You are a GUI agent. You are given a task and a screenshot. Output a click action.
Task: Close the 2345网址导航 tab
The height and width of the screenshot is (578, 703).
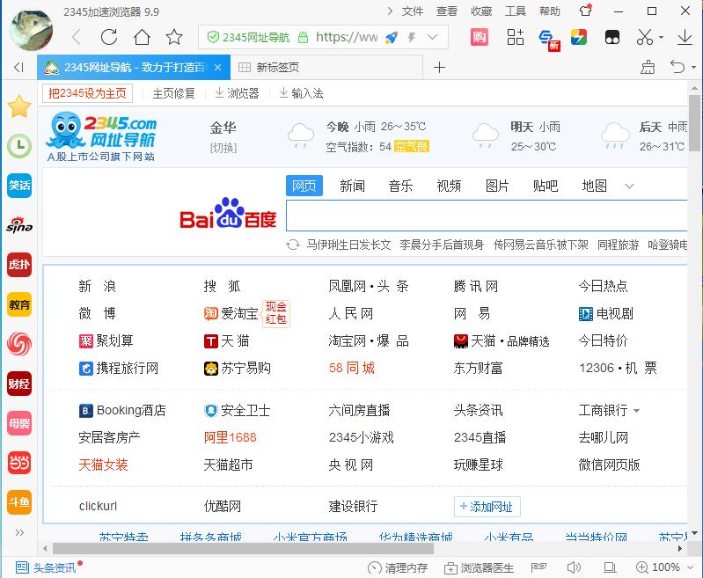tap(217, 67)
